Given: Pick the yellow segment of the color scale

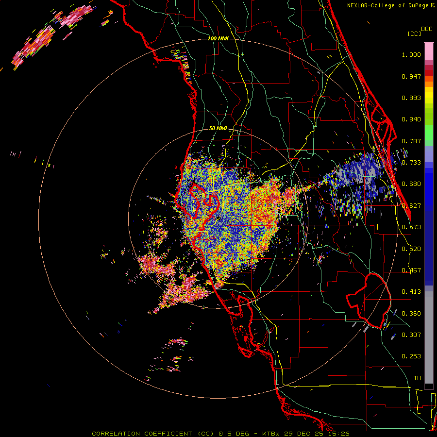Looking at the screenshot, I should pos(429,95).
